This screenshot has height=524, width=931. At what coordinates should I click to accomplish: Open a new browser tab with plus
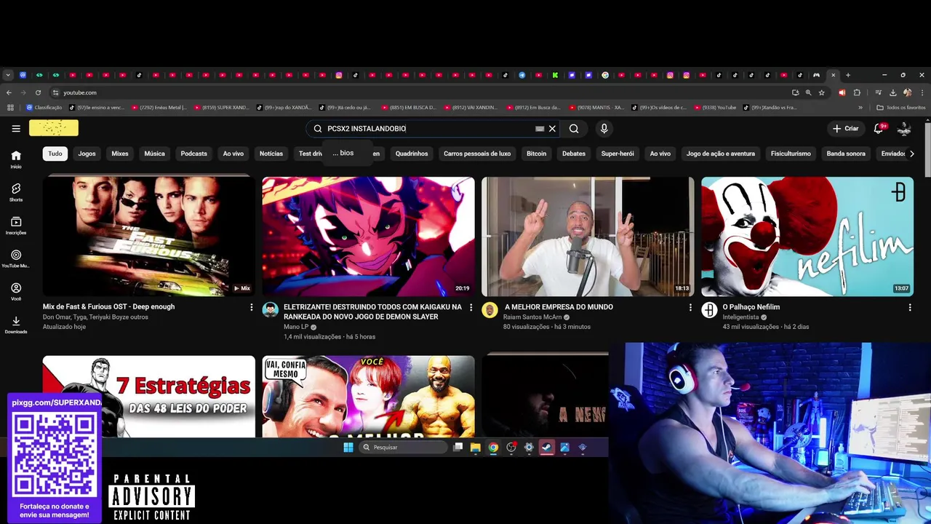[847, 75]
